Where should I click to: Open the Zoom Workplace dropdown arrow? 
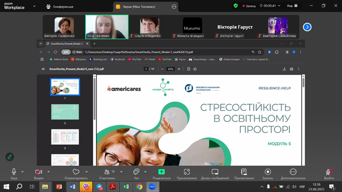[34, 6]
